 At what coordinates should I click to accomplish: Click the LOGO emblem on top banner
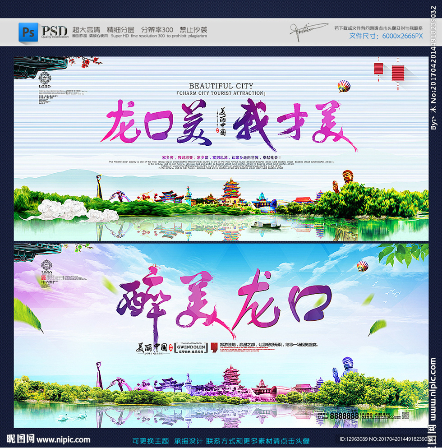click(x=45, y=80)
